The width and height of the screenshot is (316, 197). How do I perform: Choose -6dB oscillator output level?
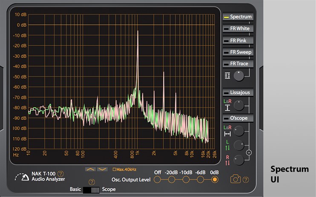point(200,180)
